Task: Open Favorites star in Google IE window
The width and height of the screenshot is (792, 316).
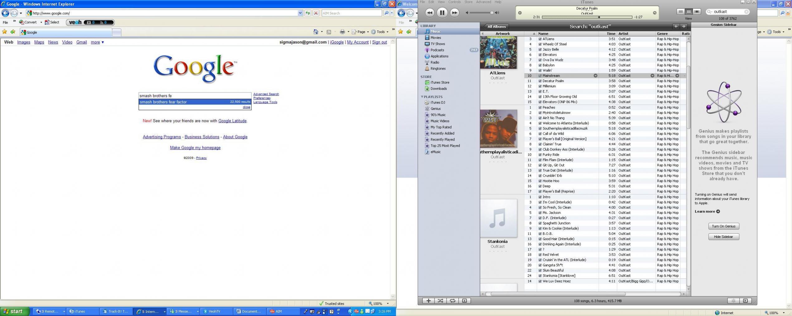Action: pyautogui.click(x=4, y=32)
